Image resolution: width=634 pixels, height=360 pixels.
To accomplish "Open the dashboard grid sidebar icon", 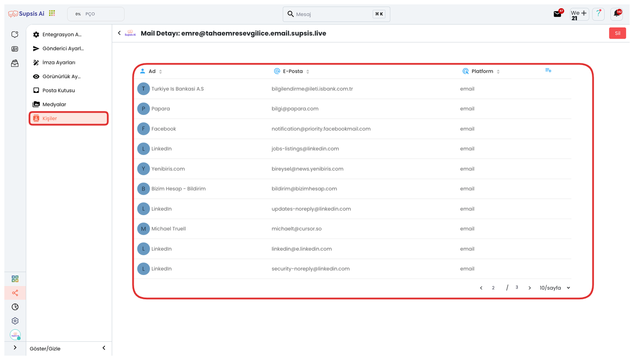I will (15, 278).
